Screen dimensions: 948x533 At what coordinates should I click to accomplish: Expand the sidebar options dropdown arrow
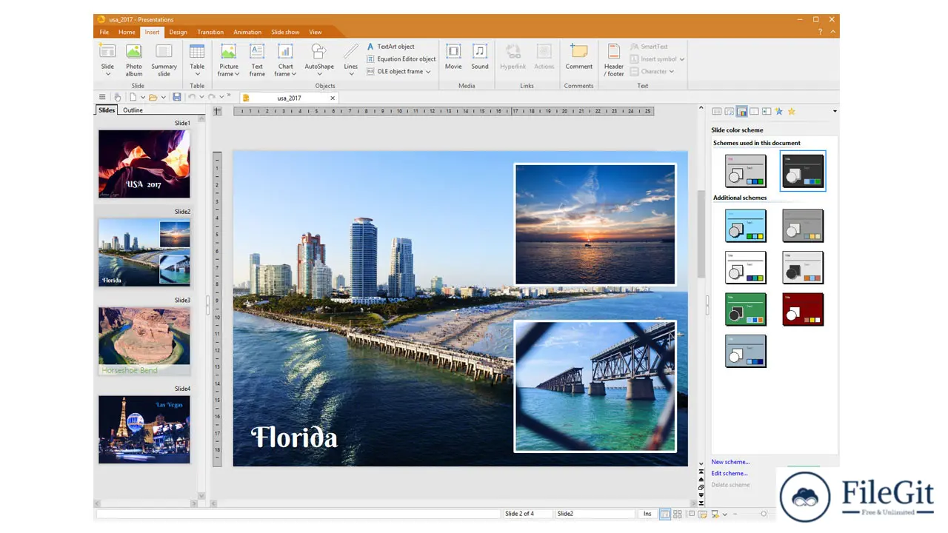pos(835,112)
